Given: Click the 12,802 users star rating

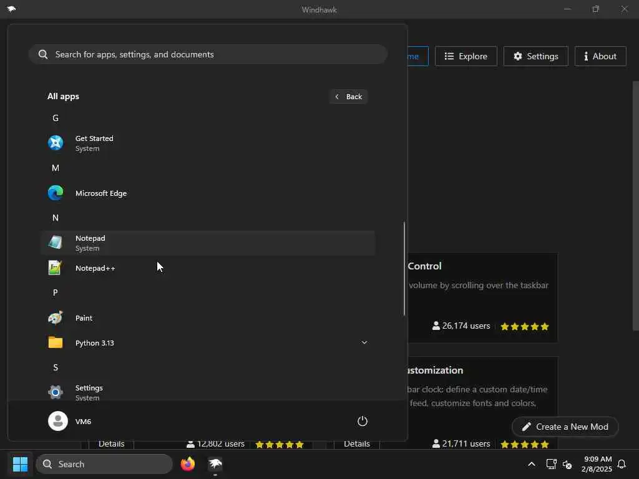Looking at the screenshot, I should [280, 444].
